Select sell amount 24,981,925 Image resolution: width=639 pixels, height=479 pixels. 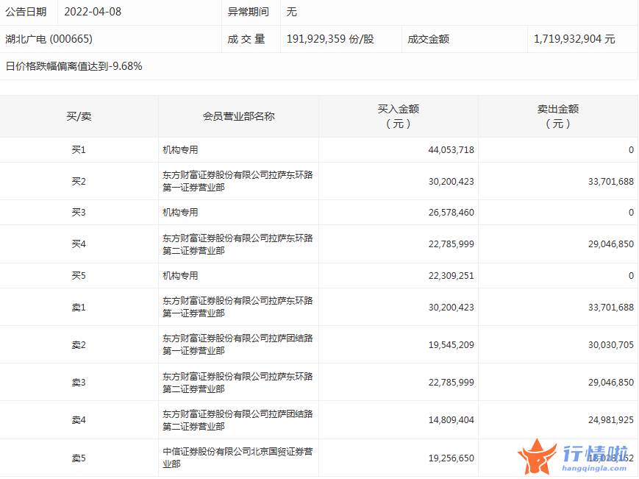[611, 420]
